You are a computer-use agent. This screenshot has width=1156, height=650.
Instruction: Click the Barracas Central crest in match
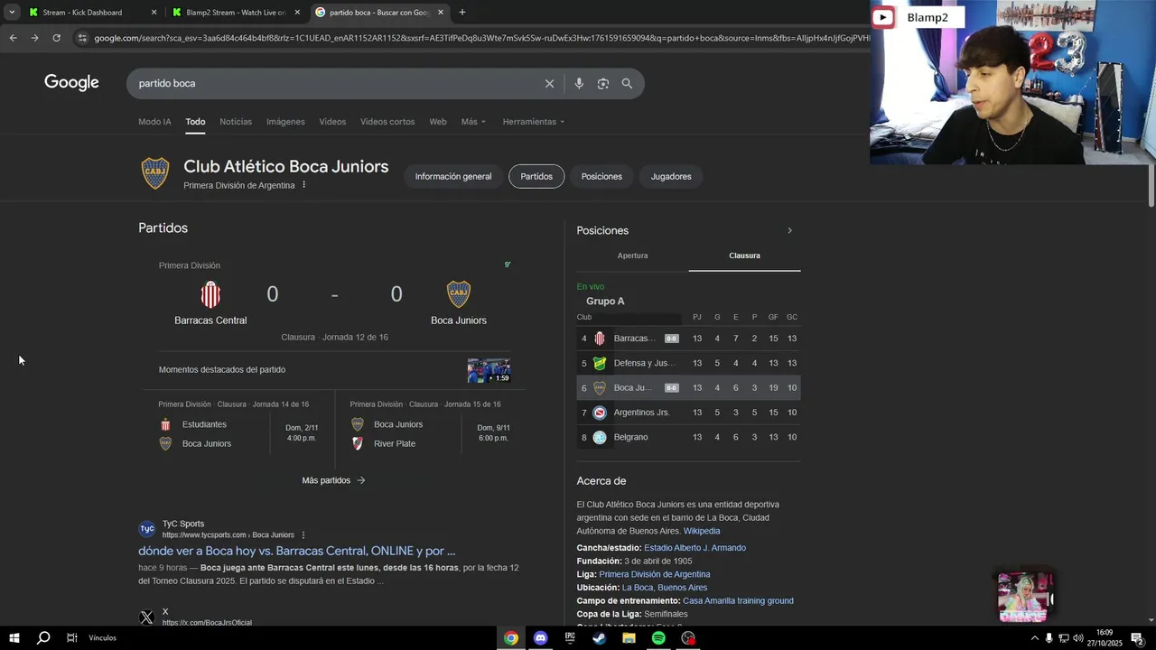click(x=210, y=294)
